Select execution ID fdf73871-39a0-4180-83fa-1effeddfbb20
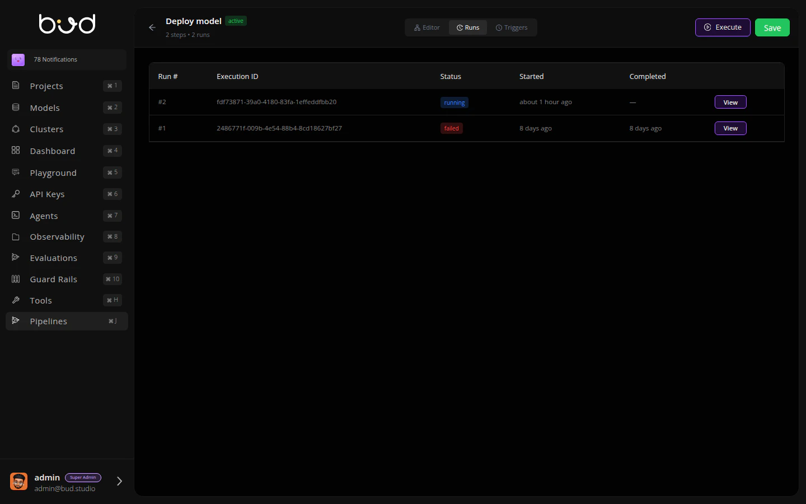This screenshot has height=504, width=806. tap(277, 102)
